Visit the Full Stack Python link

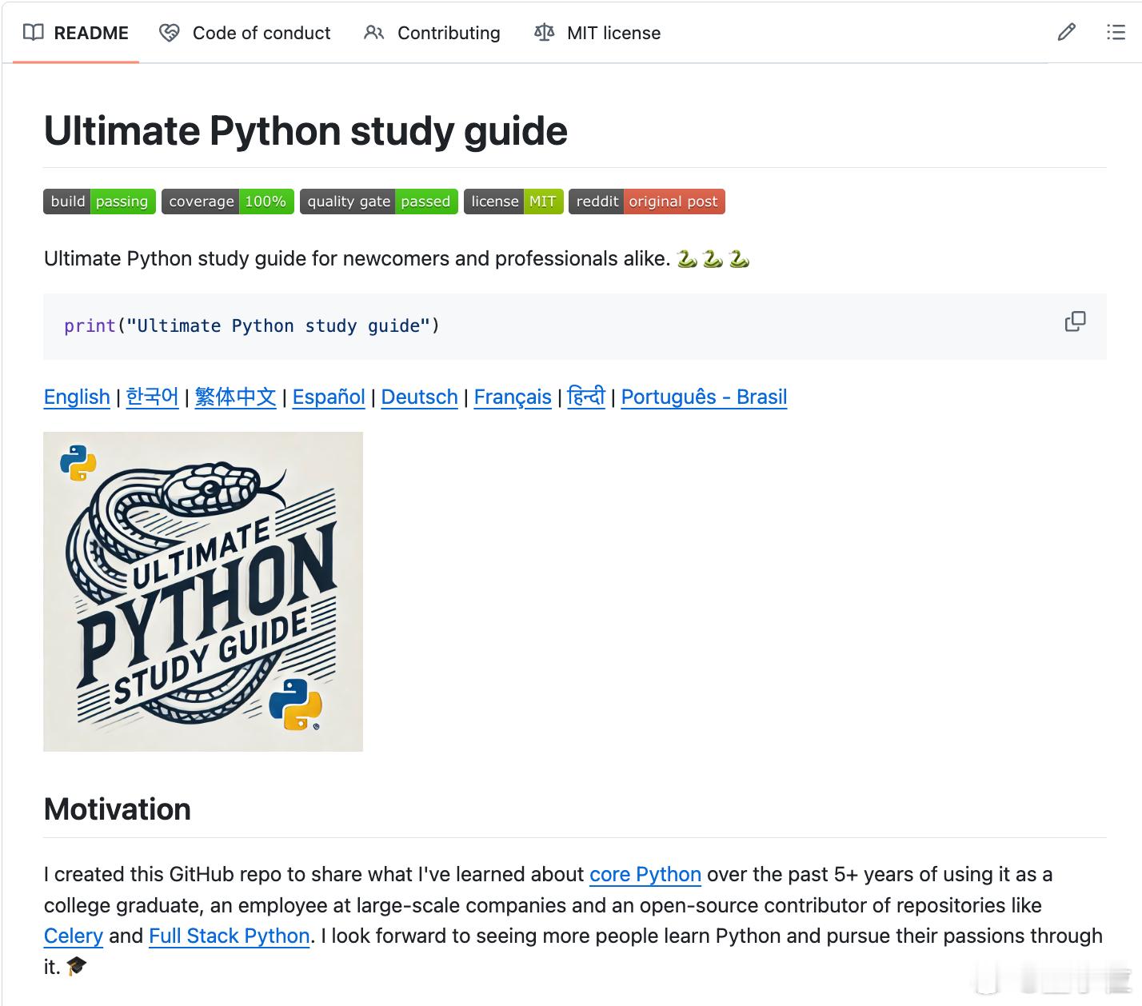229,936
